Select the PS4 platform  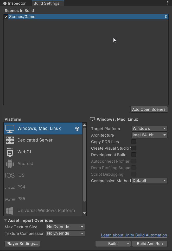(43, 187)
